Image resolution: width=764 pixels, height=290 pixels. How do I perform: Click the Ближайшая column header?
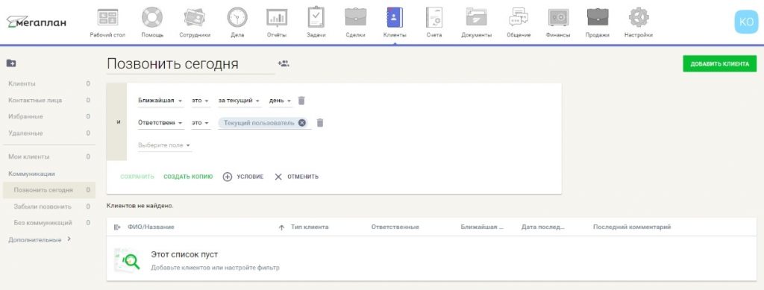point(482,227)
